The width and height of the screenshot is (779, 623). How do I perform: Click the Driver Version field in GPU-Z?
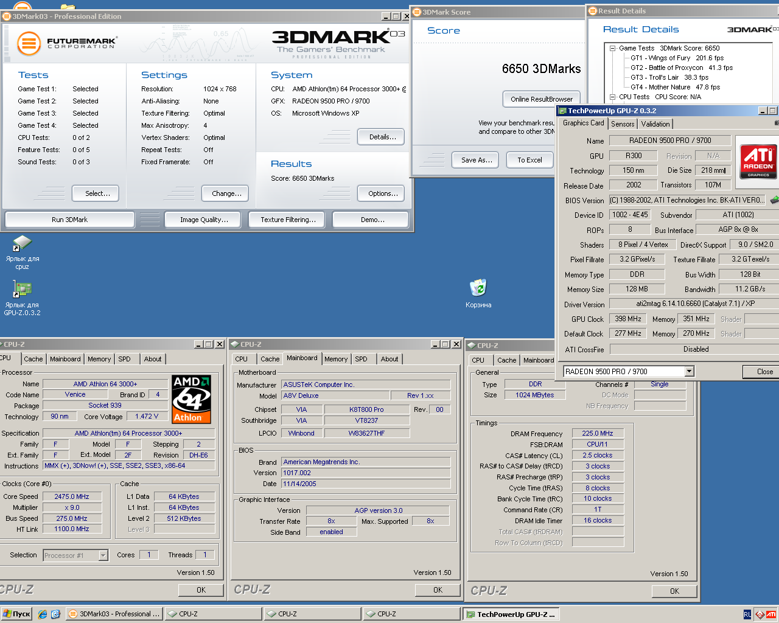(x=694, y=304)
